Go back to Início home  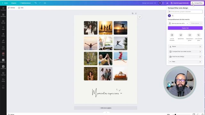coord(5,3)
